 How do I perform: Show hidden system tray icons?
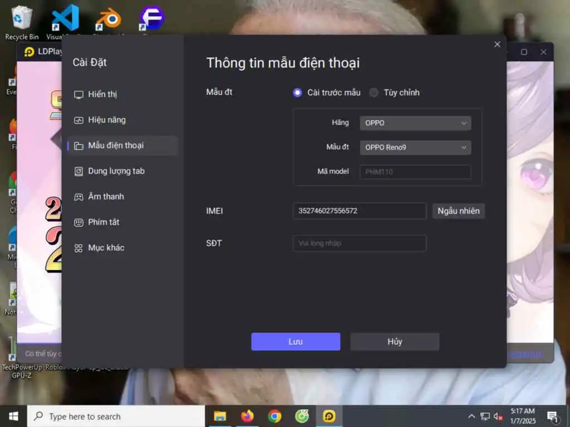471,416
